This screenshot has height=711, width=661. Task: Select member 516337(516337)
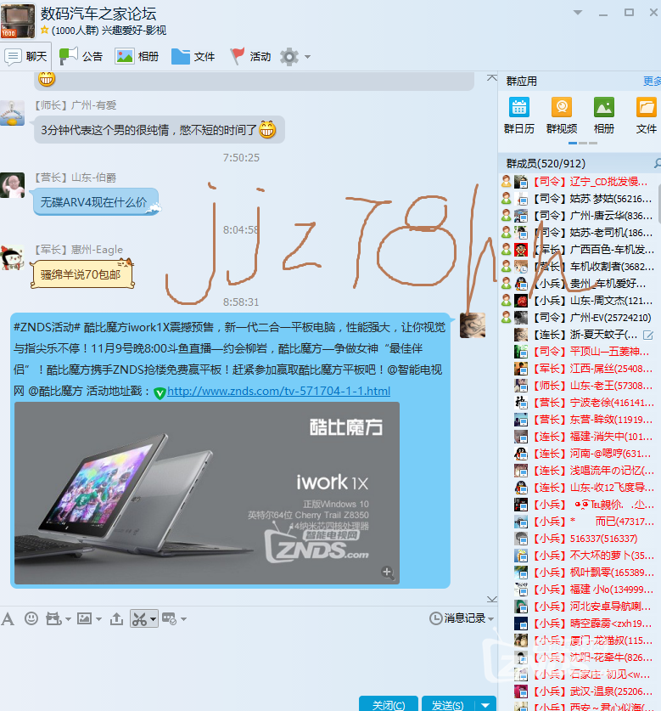click(580, 539)
